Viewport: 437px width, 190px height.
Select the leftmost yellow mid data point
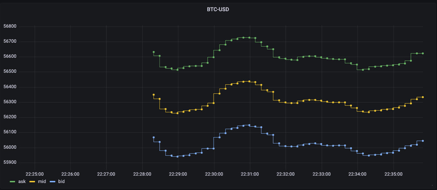point(153,95)
